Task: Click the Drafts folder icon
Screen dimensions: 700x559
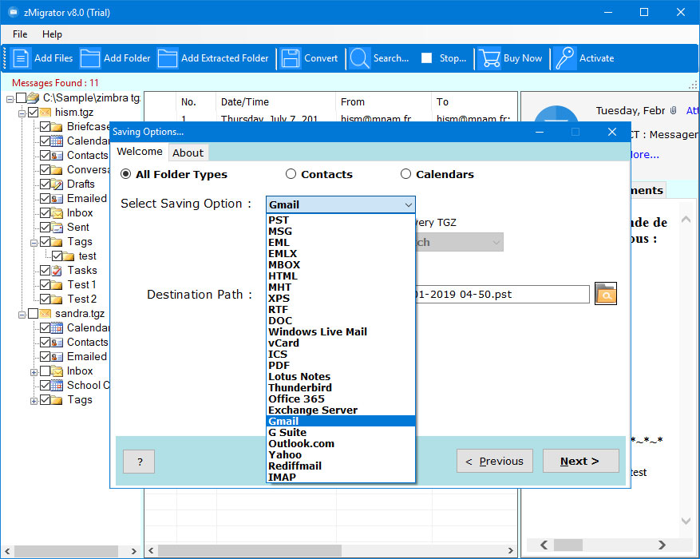Action: coord(57,184)
